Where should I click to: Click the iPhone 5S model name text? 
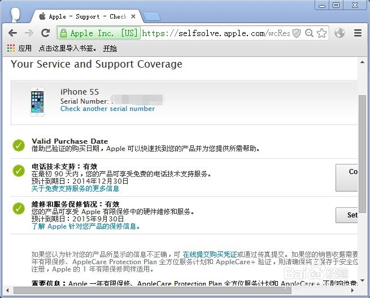coord(80,92)
